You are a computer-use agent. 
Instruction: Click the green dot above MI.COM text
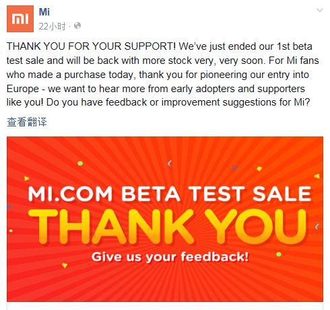tap(80, 163)
